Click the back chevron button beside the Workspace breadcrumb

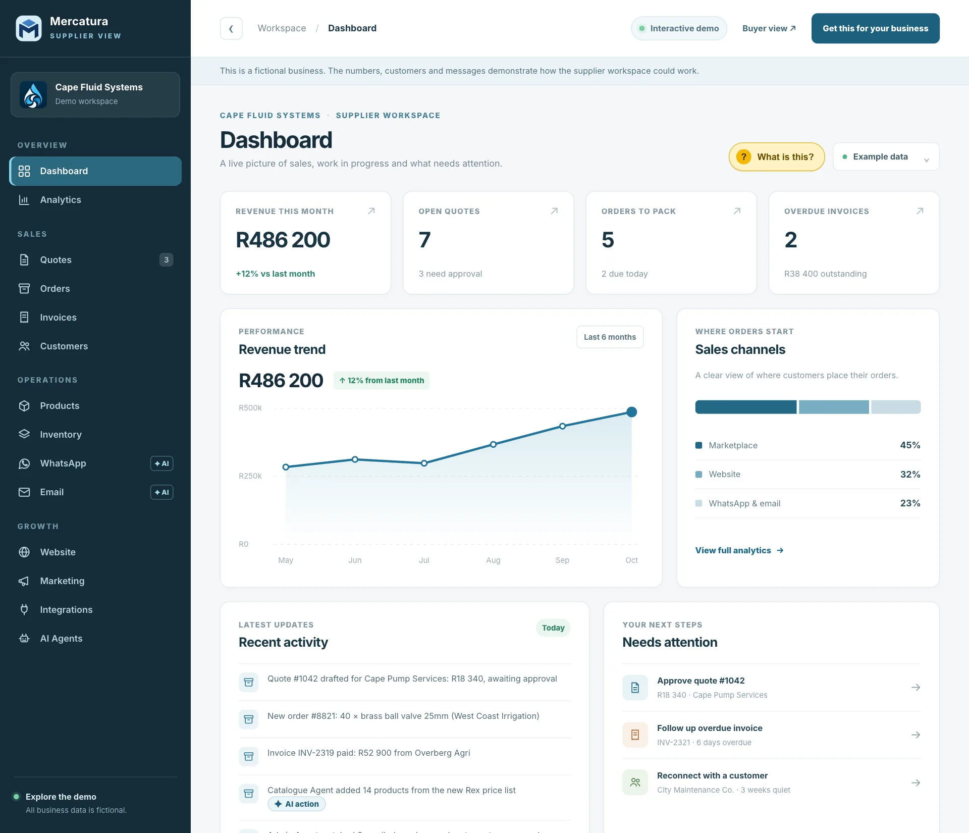pyautogui.click(x=231, y=28)
